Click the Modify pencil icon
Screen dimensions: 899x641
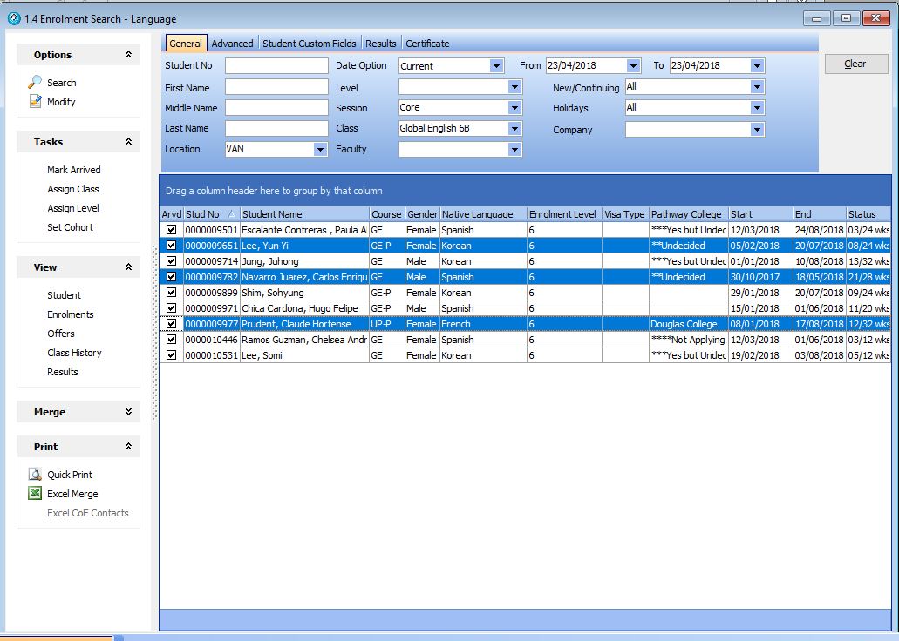pos(35,102)
